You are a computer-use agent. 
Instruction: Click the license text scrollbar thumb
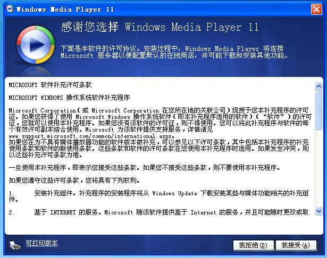(318, 110)
